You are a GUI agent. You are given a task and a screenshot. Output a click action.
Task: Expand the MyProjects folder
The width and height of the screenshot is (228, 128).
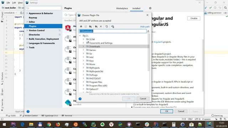coord(83,68)
